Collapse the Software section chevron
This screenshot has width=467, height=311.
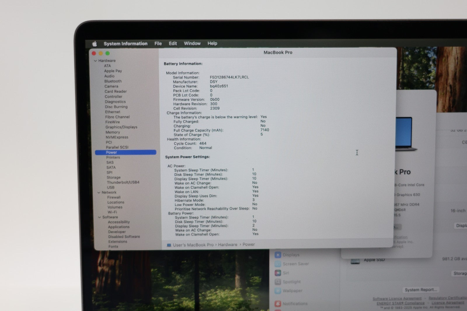coord(100,217)
